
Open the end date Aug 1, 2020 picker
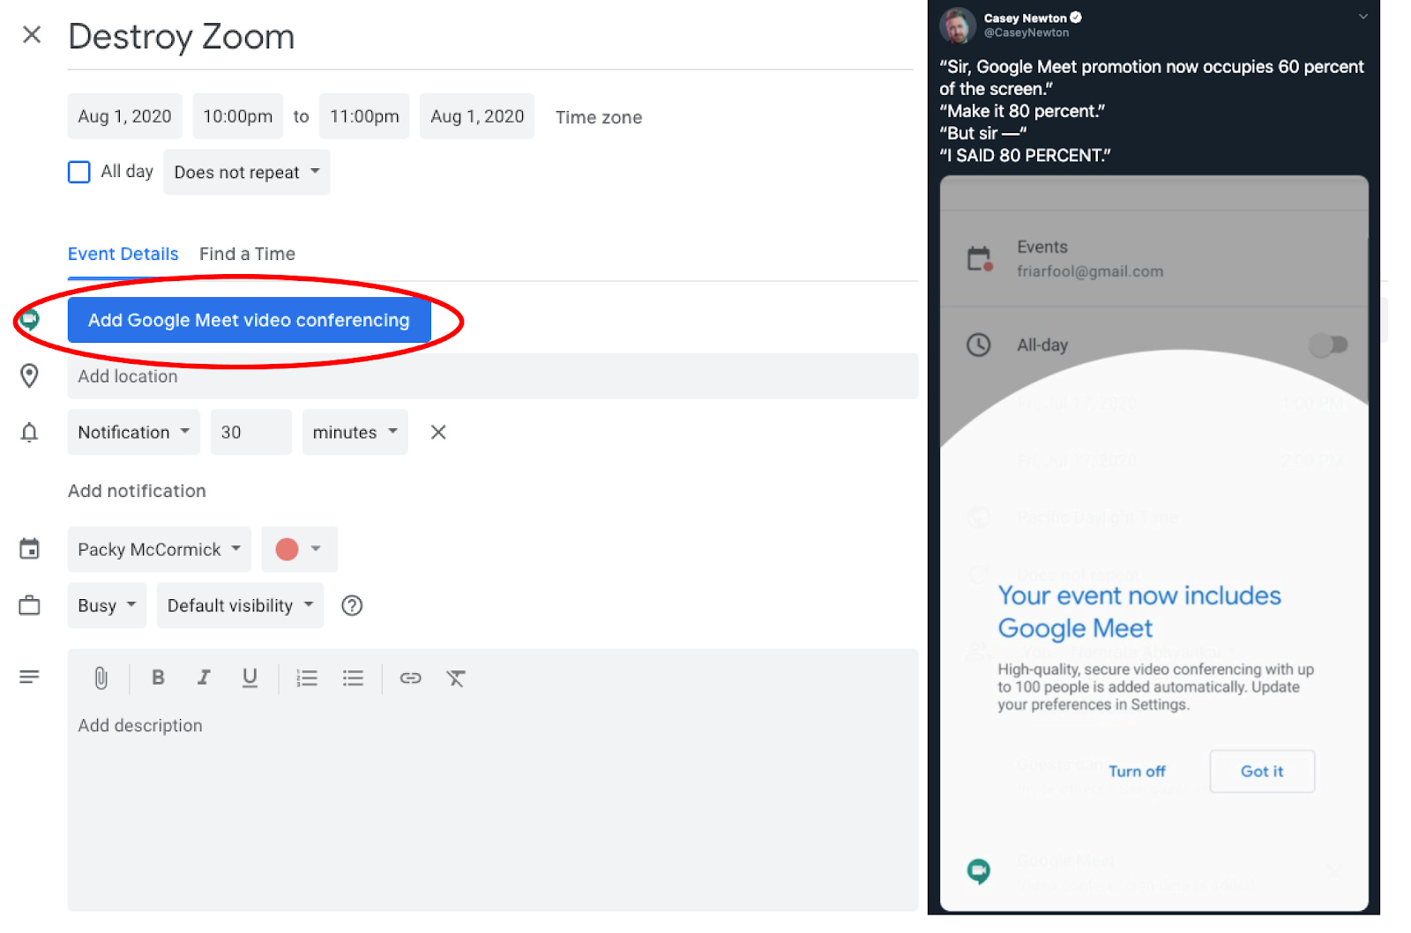pos(477,116)
